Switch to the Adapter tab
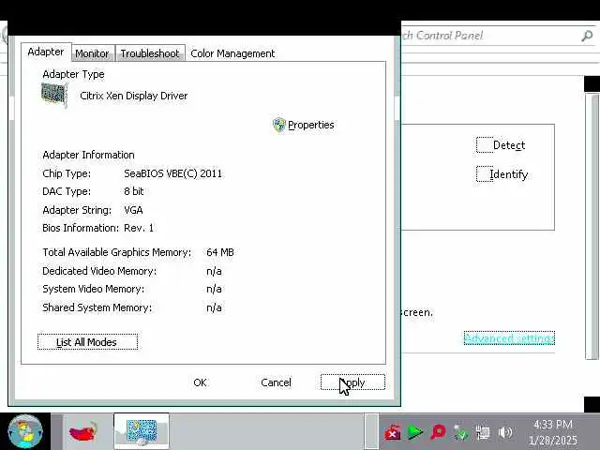Viewport: 600px width, 450px height. [46, 52]
